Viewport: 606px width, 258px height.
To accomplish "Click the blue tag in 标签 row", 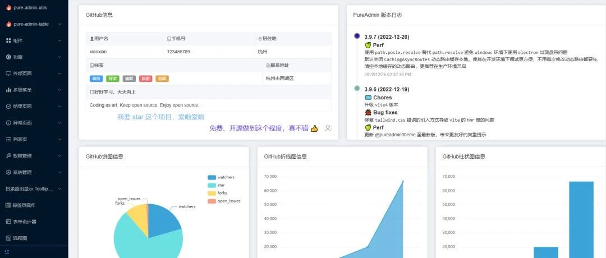I will pyautogui.click(x=96, y=79).
